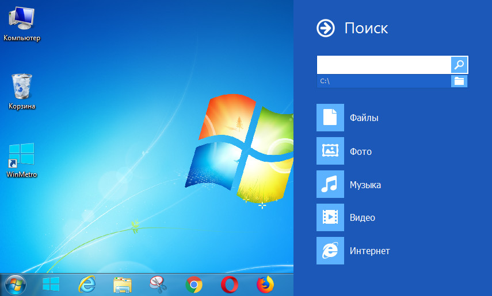
Task: Launch Internet Explorer from the taskbar
Action: 87,284
